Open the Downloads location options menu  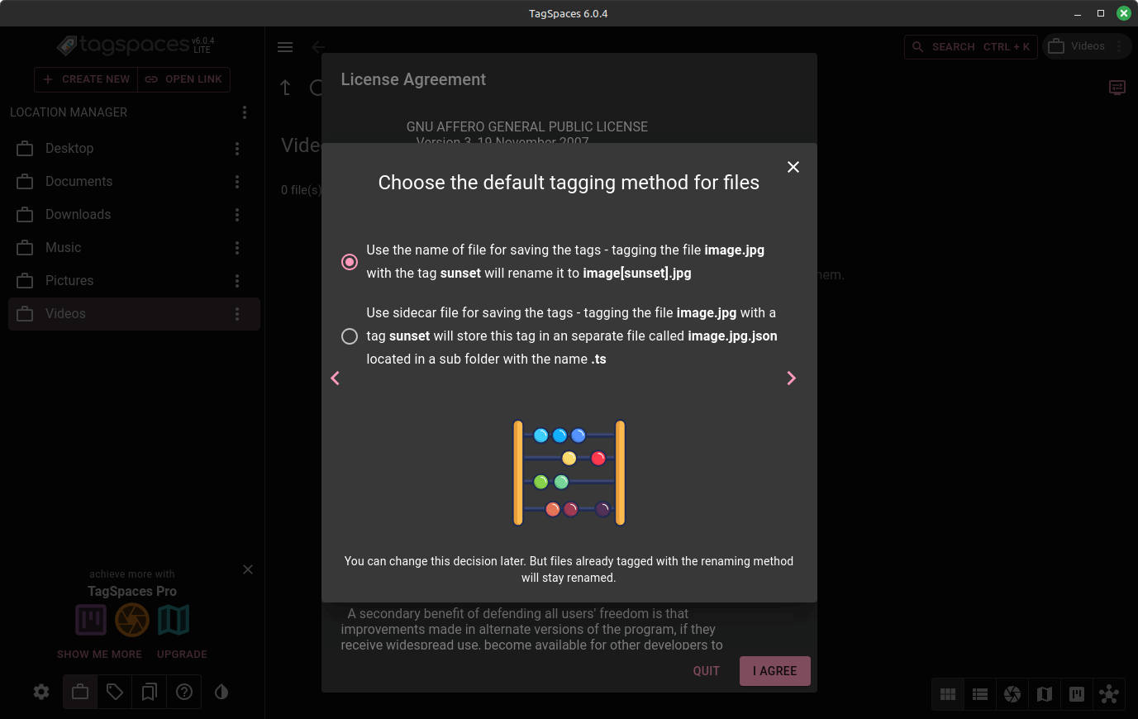tap(237, 215)
